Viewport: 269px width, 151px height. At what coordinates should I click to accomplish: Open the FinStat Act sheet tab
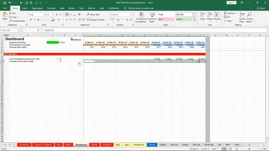click(x=139, y=145)
